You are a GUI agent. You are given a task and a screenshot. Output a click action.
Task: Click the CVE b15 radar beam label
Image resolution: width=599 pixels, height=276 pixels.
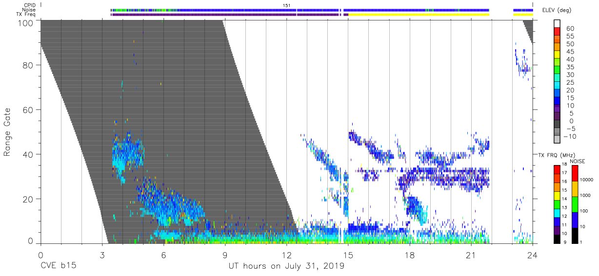58,266
